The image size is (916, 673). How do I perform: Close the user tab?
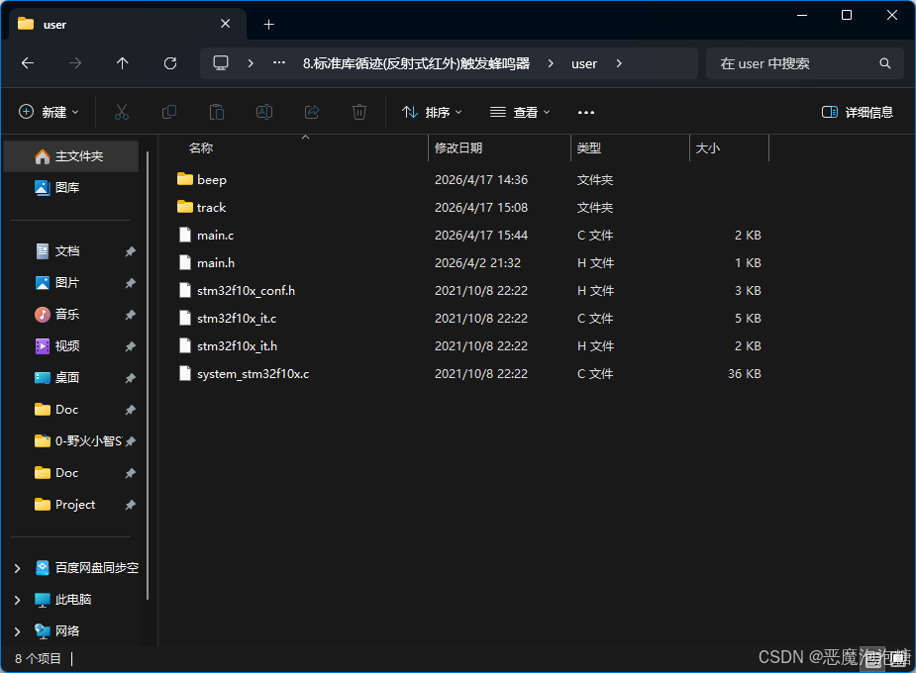(x=226, y=24)
